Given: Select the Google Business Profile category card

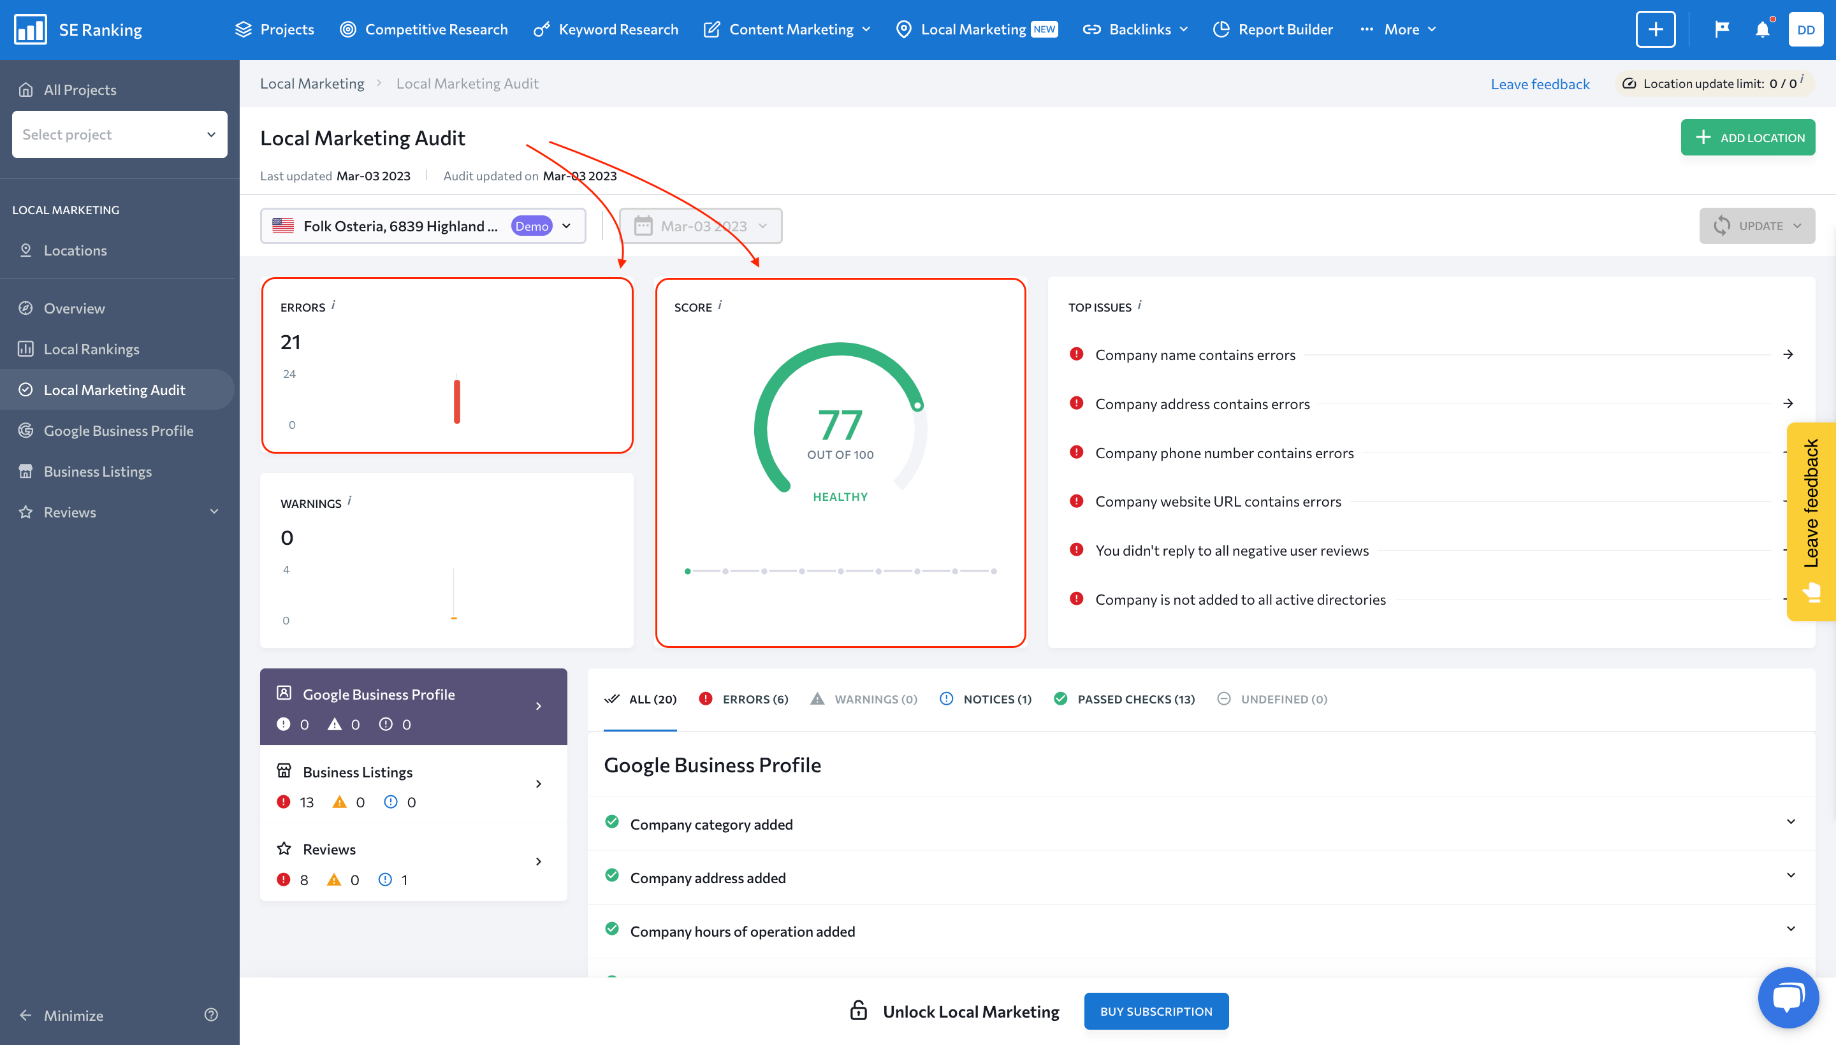Looking at the screenshot, I should tap(414, 706).
